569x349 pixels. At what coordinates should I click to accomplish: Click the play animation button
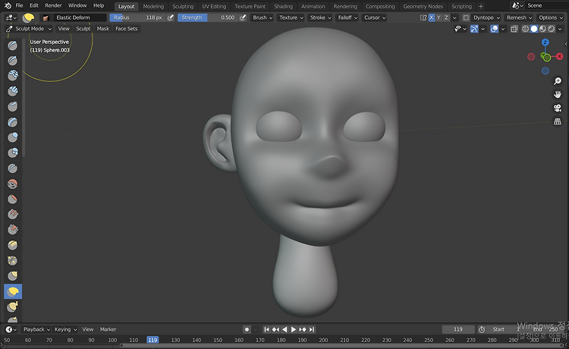(x=294, y=329)
